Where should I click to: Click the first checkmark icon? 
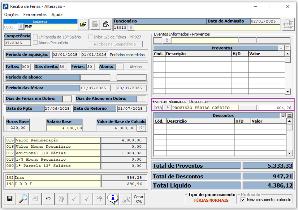click(74, 199)
